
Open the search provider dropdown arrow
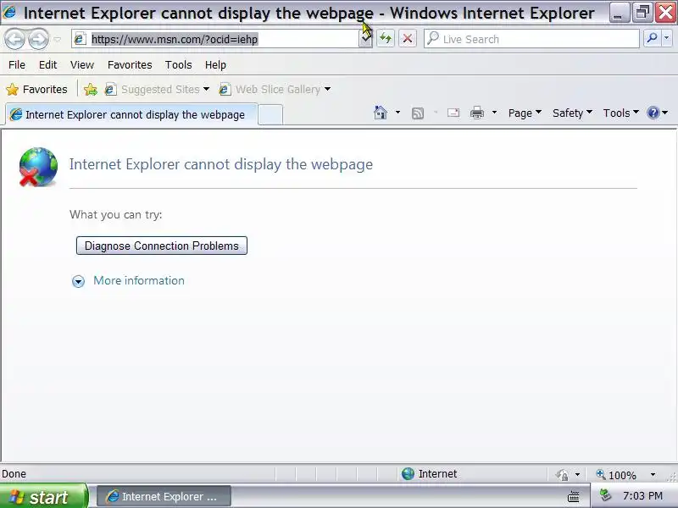click(x=666, y=38)
